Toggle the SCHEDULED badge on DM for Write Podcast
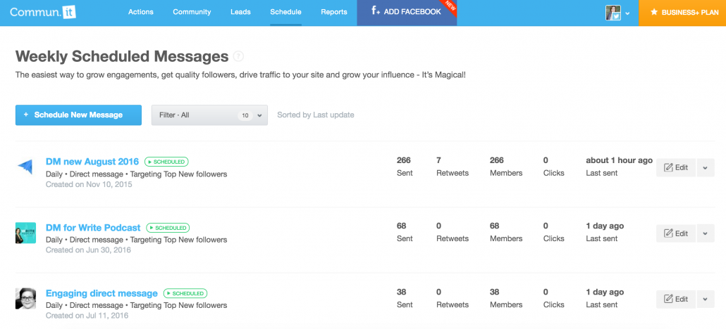Screen dimensions: 726x329 click(168, 228)
